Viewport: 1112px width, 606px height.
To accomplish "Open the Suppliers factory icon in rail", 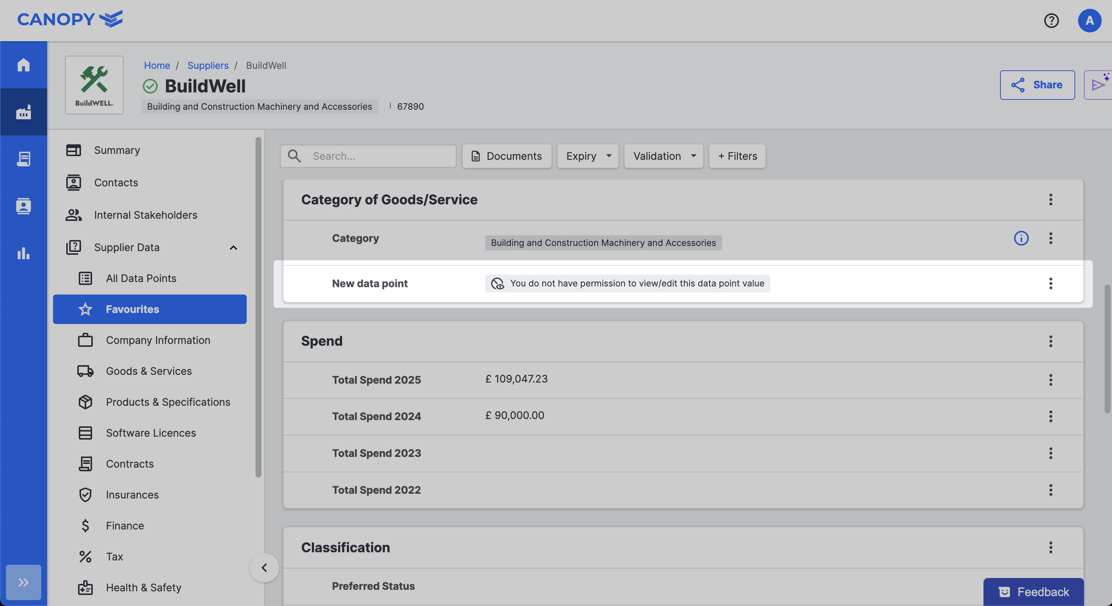I will pos(23,112).
